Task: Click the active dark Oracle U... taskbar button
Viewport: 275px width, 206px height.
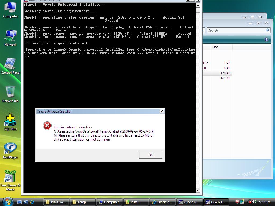Action: (x=216, y=202)
